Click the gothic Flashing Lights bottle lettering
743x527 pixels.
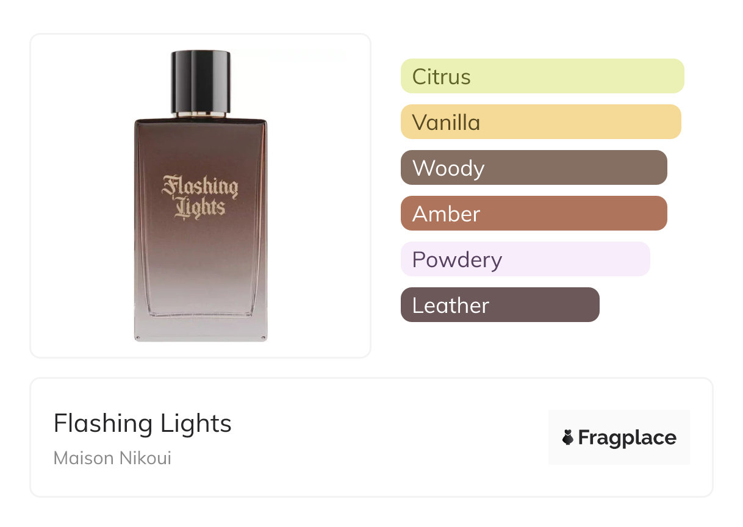coord(199,196)
